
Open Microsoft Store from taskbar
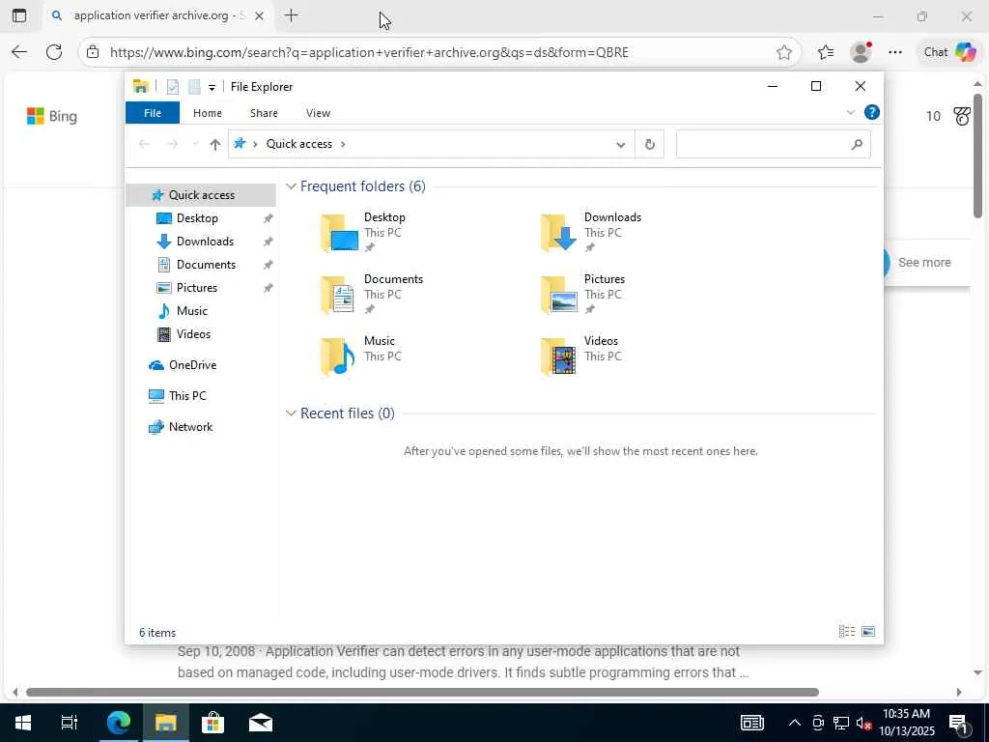tap(212, 723)
